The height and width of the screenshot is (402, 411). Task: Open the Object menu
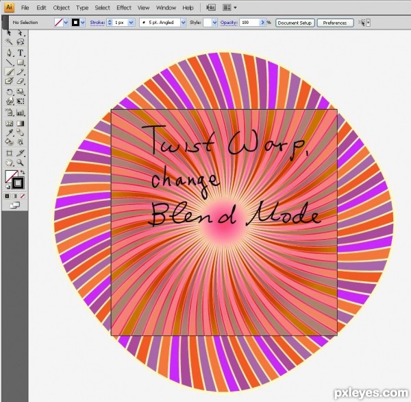tap(62, 8)
